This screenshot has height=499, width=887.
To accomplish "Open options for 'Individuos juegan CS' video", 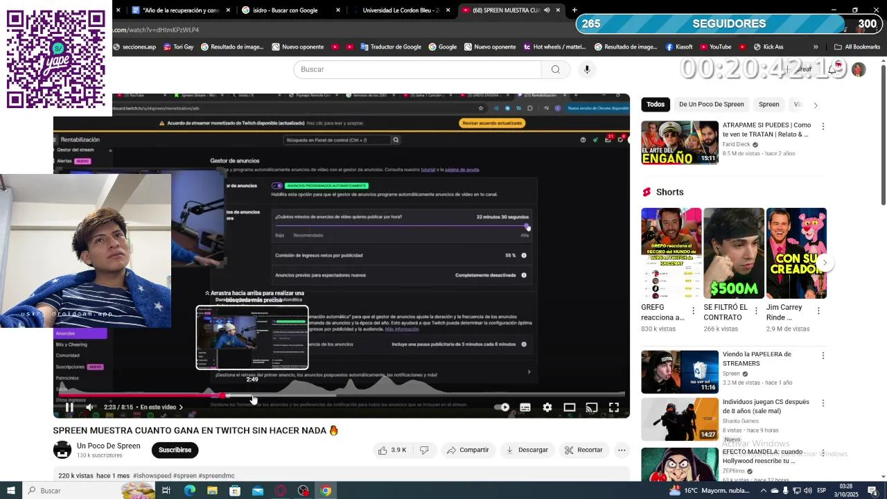I will coord(823,403).
